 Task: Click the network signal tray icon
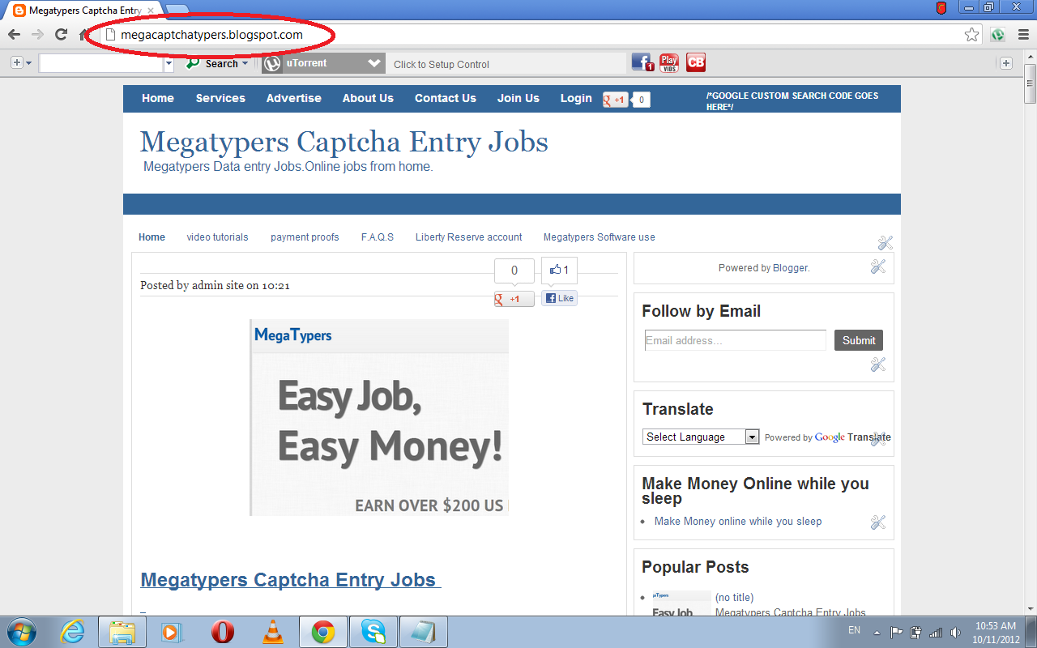click(937, 633)
